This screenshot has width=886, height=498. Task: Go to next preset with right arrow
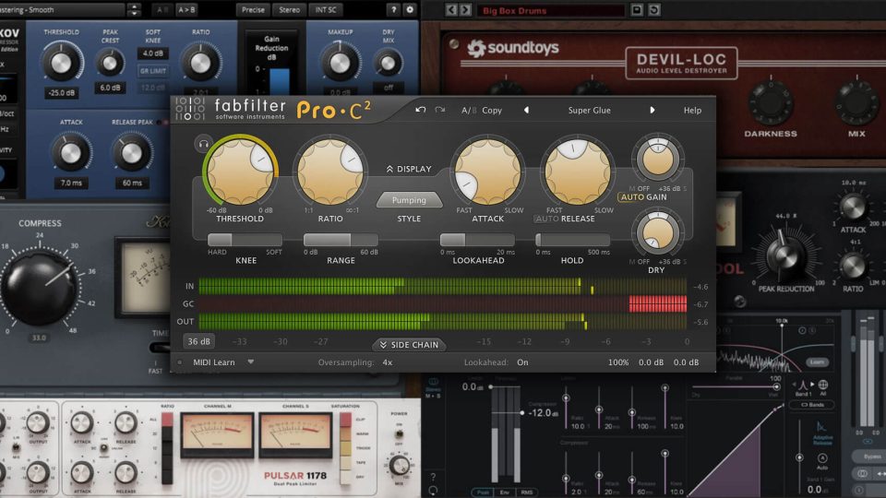(653, 110)
